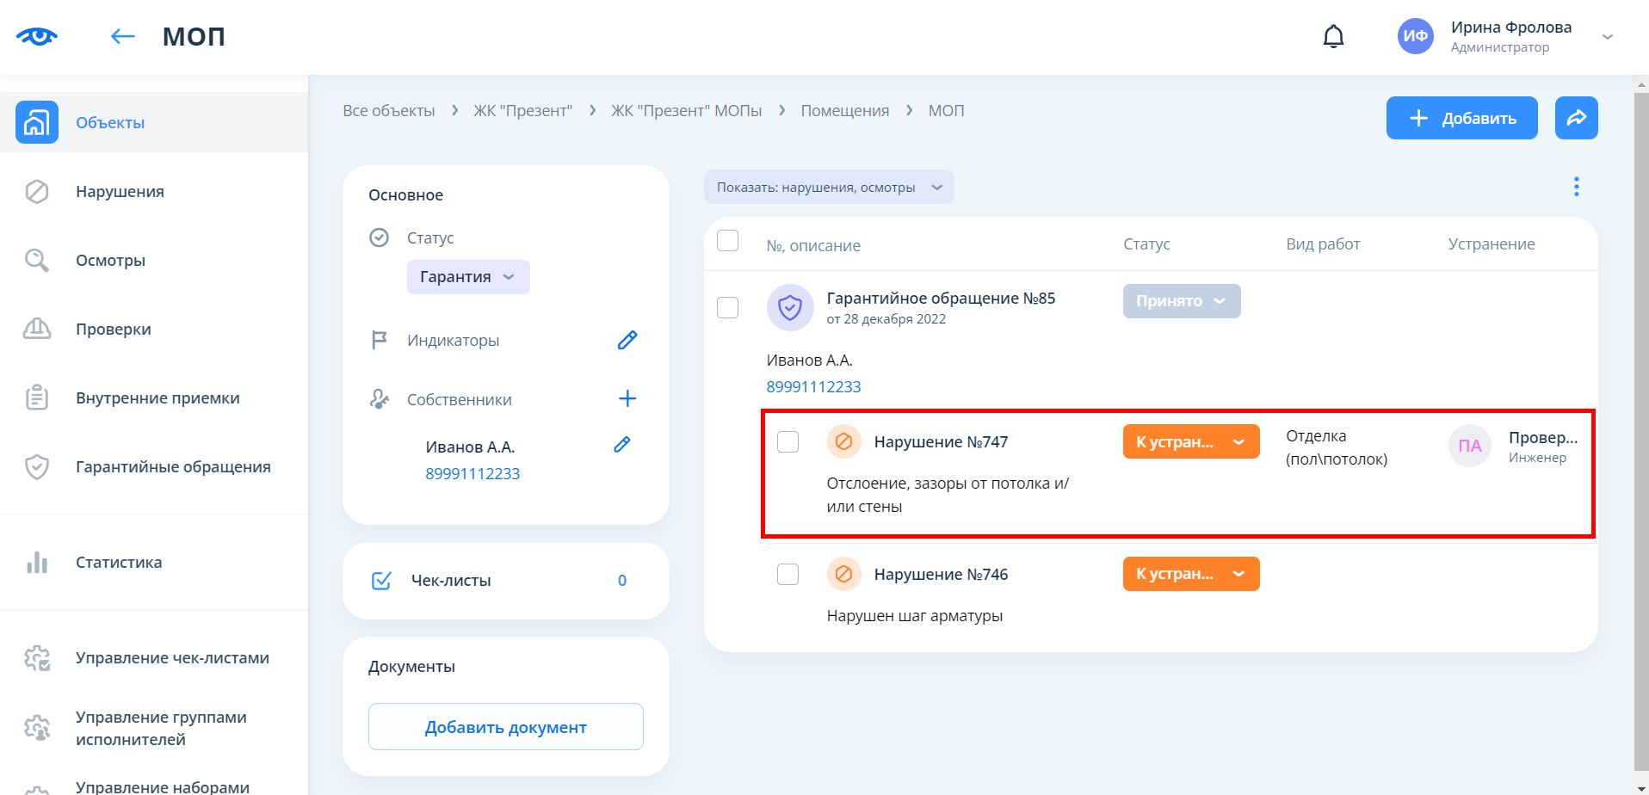Expand the Показать filter dropdown
This screenshot has width=1649, height=795.
pyautogui.click(x=828, y=188)
